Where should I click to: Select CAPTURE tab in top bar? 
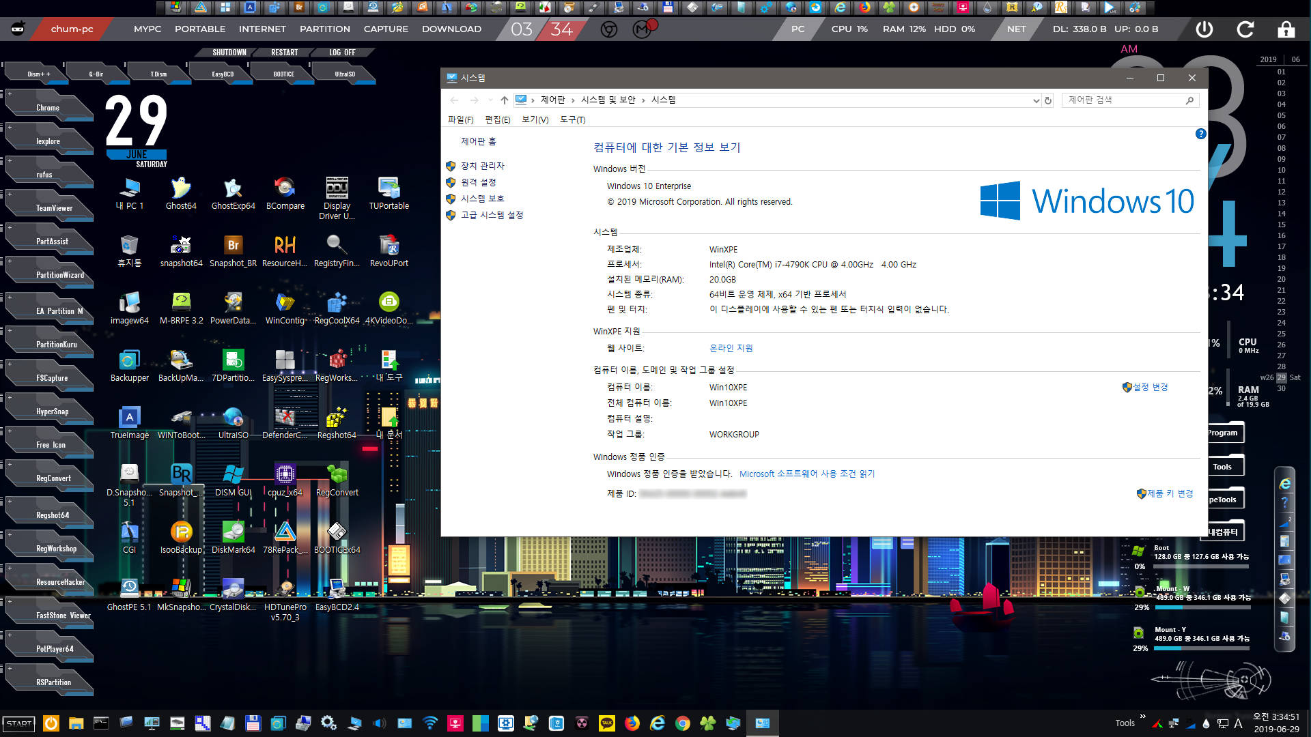tap(386, 29)
